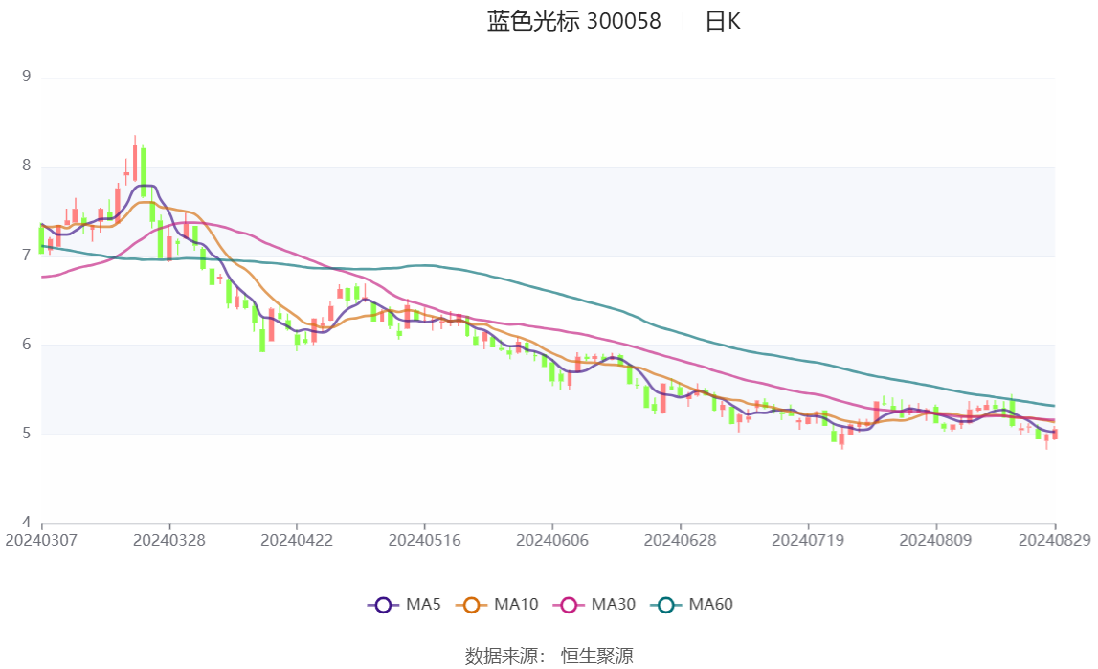The height and width of the screenshot is (669, 1098).
Task: Click the 20240829 date axis label
Action: click(1055, 540)
